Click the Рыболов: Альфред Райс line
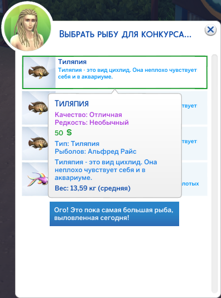221x298 pixels. (95, 152)
